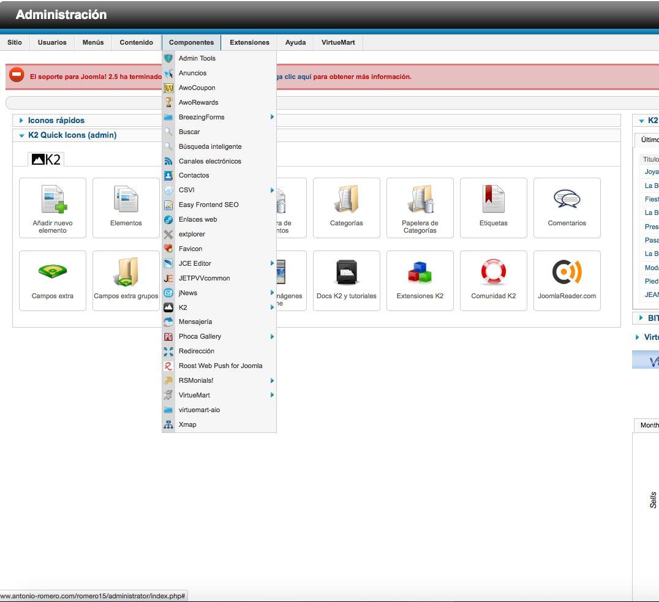Viewport: 659px width, 602px height.
Task: Choose AwoCoupon menu entry
Action: pyautogui.click(x=219, y=88)
